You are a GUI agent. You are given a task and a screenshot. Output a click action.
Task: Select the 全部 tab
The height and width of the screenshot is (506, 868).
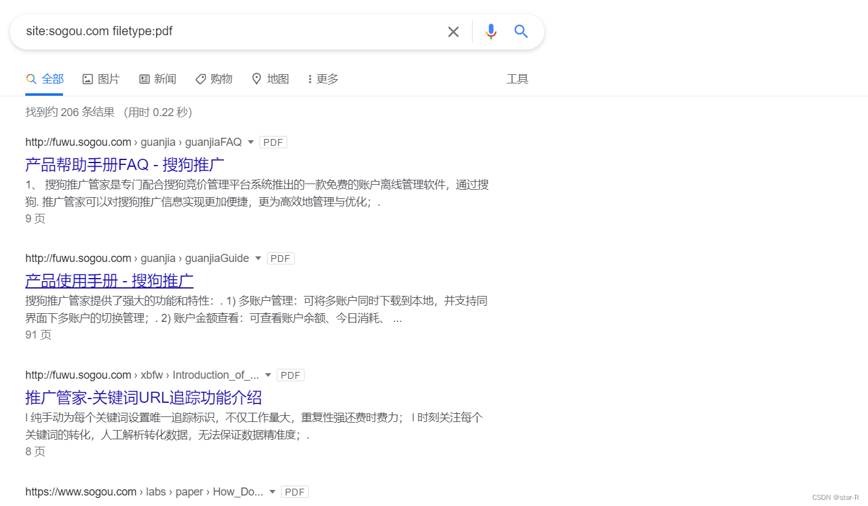click(x=44, y=79)
